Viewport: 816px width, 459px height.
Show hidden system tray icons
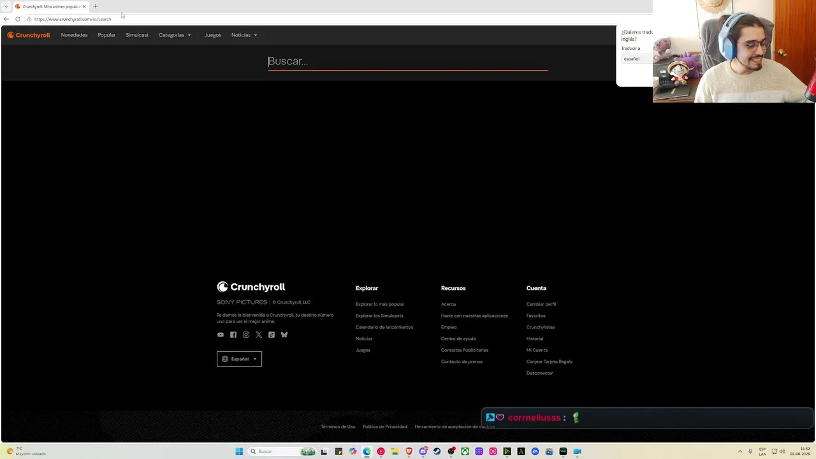[x=740, y=451]
